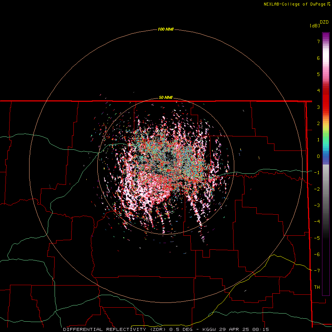Click the colorbar label -6
The height and width of the screenshot is (332, 332).
317,255
